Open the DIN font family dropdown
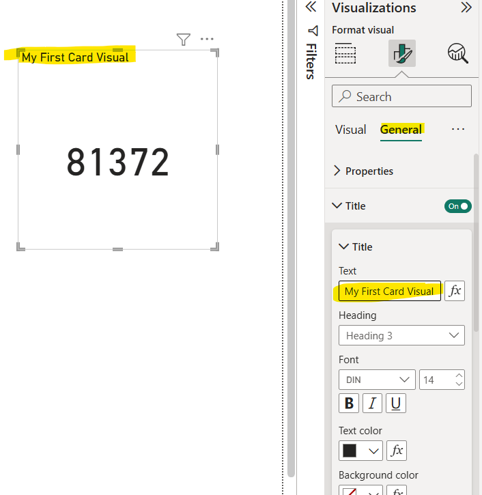Image resolution: width=482 pixels, height=495 pixels. pos(377,380)
